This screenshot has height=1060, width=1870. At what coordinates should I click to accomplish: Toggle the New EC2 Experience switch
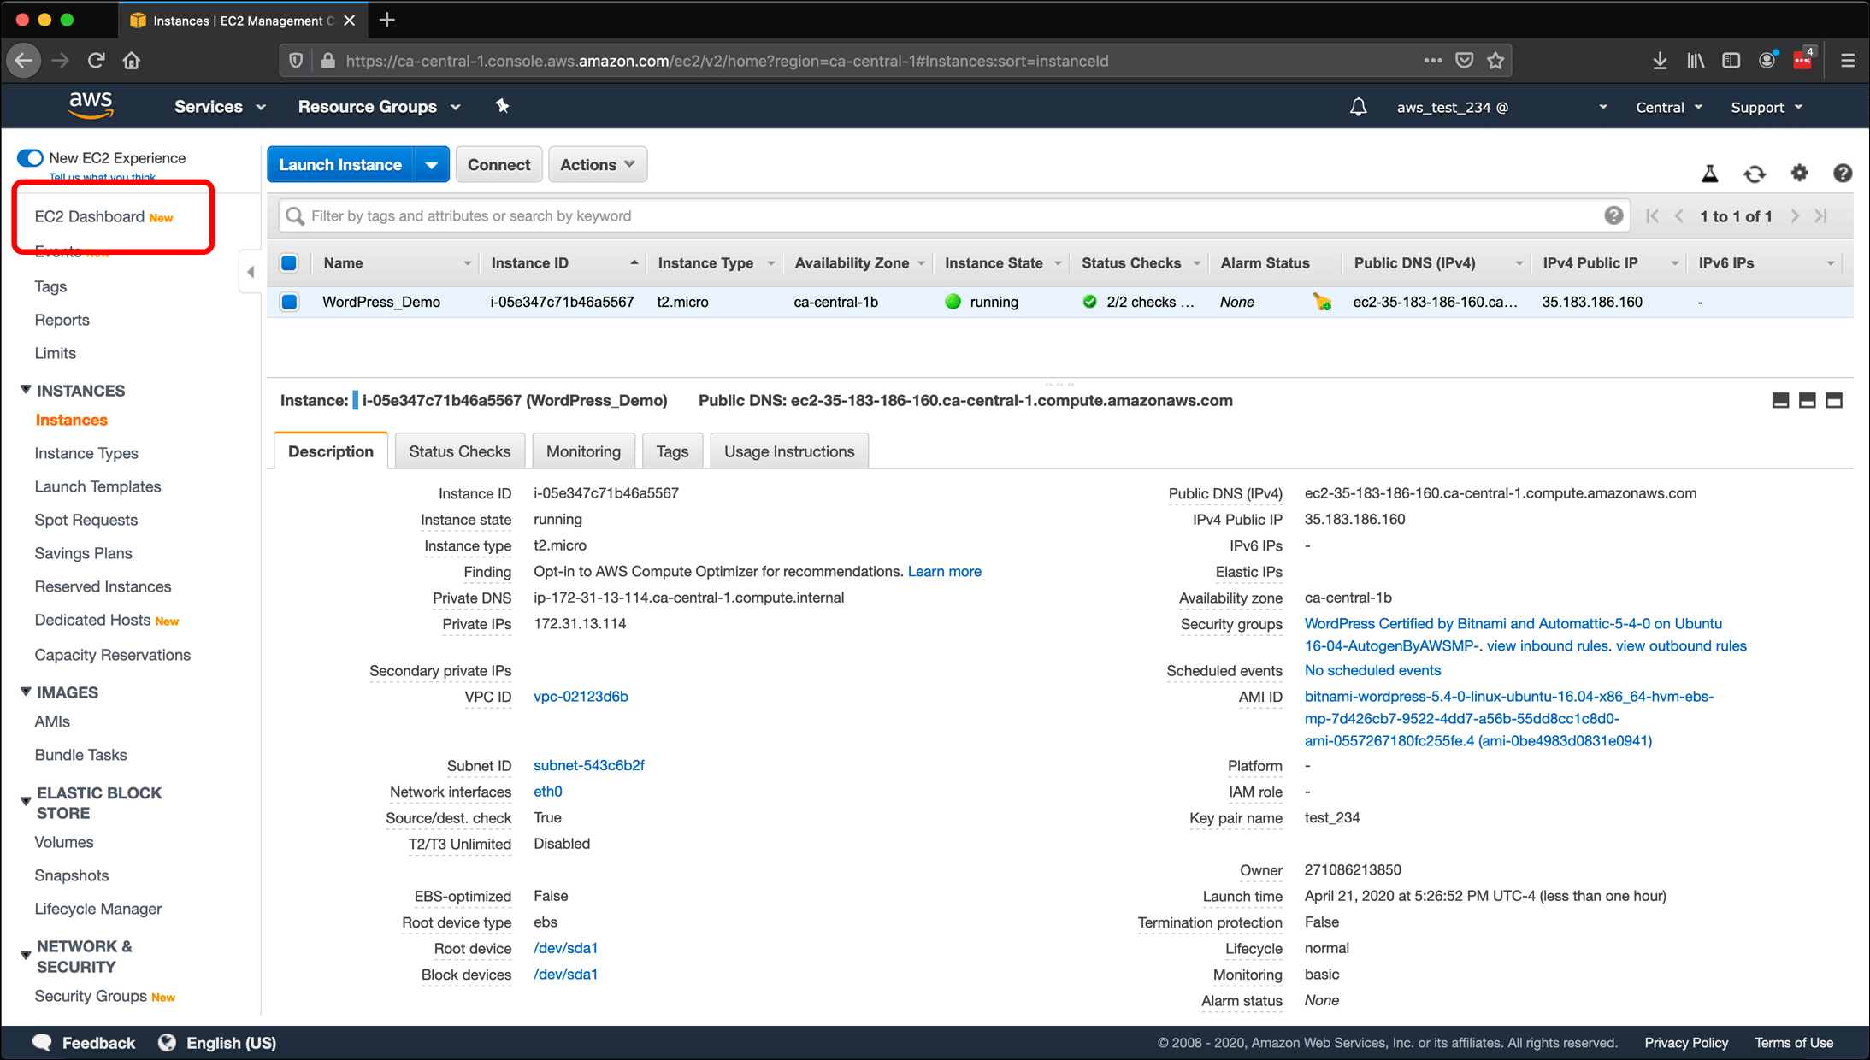(x=28, y=156)
